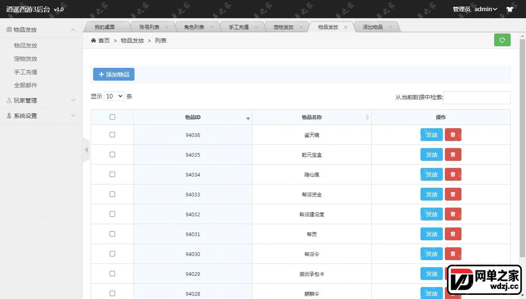Viewport: 526px width, 299px height.
Task: Click the home icon in breadcrumb
Action: 94,41
